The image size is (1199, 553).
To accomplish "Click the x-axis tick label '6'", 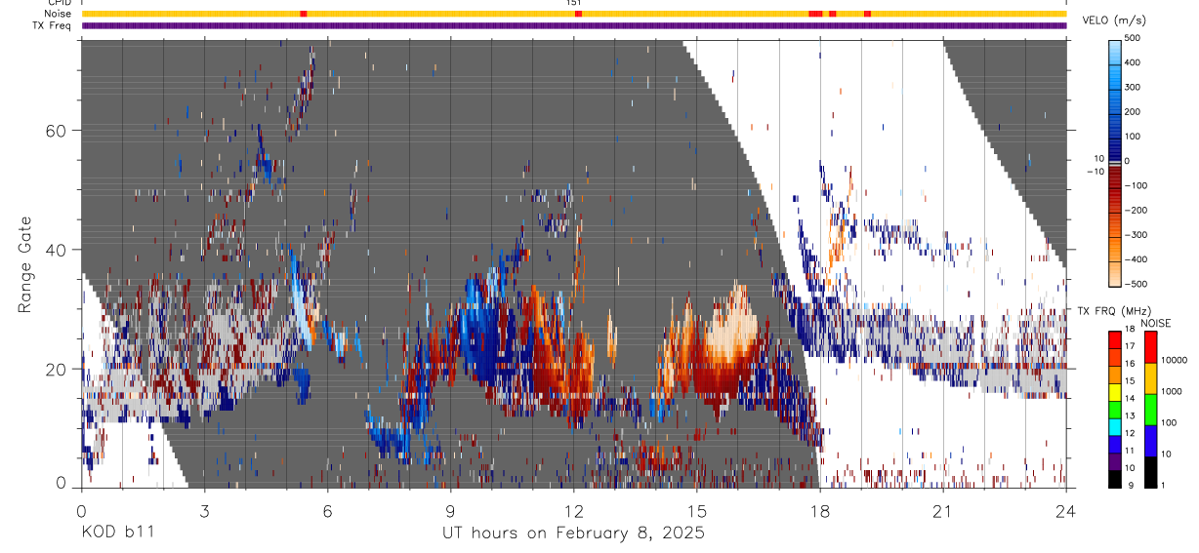I will 327,510.
